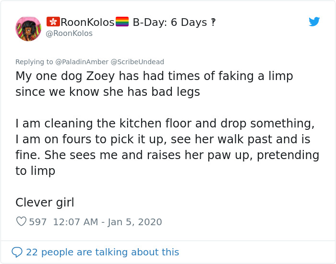
Task: Click the Hong Kong flag emoji
Action: [53, 22]
